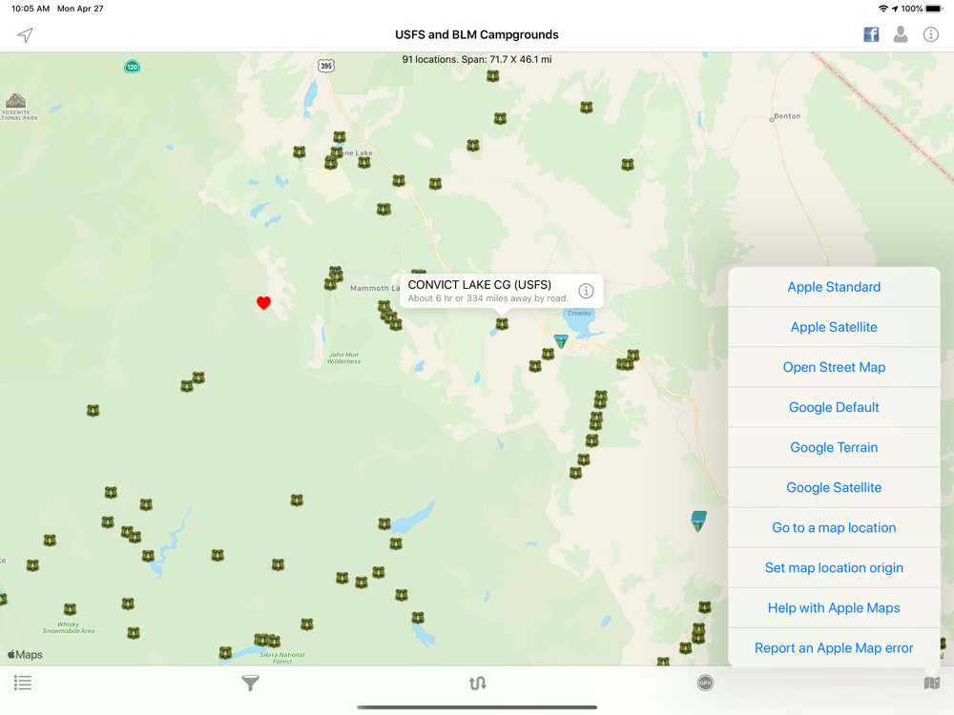Tap the USFS and BLM Campgrounds title
This screenshot has width=954, height=715.
pos(477,34)
